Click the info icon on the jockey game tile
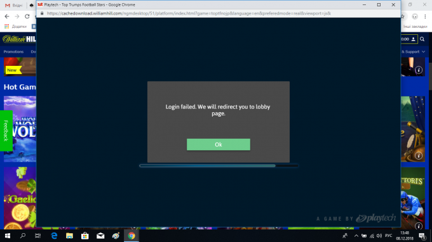The image size is (432, 242). click(x=419, y=226)
